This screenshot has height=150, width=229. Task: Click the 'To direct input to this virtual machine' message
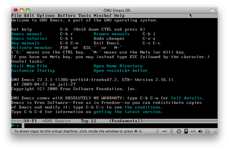click(78, 131)
